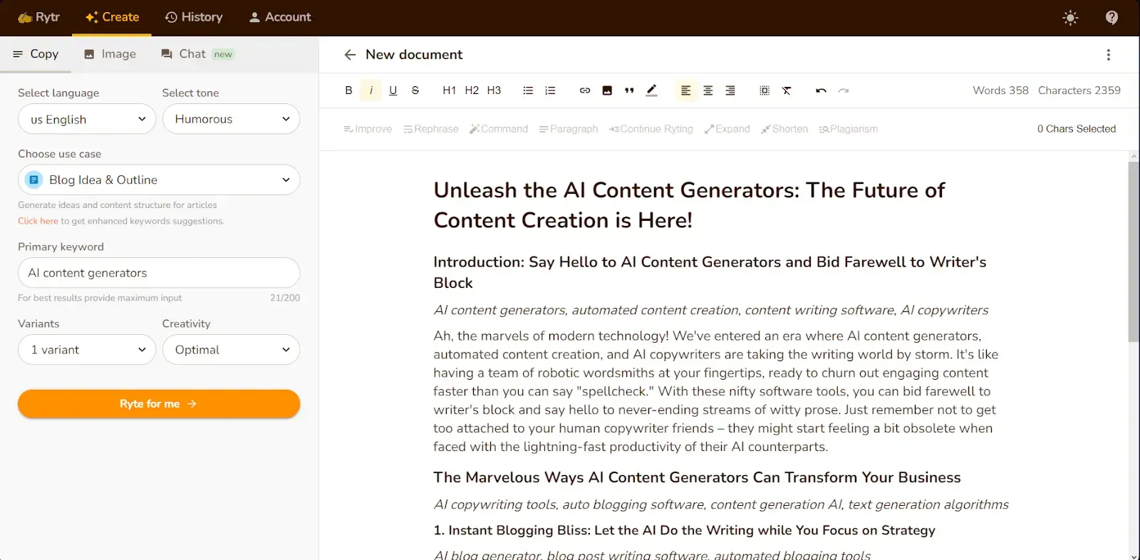Open use case dropdown Blog Idea & Outline
This screenshot has height=560, width=1140.
coord(159,180)
